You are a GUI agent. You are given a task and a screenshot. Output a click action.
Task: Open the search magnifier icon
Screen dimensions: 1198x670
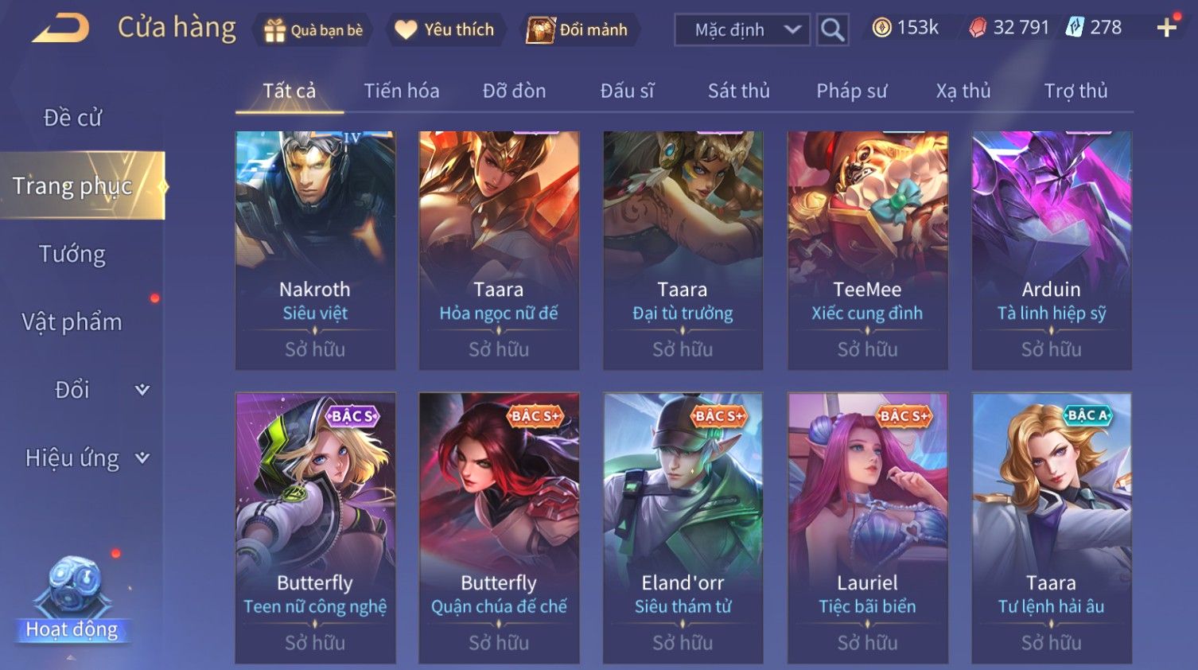(832, 30)
